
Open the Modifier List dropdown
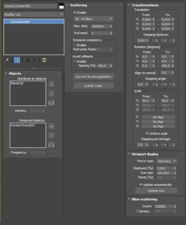coord(34,15)
